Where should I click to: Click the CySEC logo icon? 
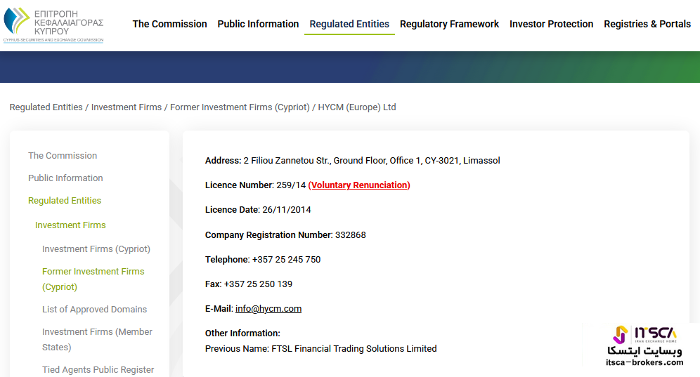pos(53,25)
